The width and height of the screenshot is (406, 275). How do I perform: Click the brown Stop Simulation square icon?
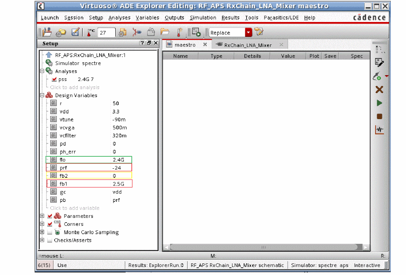tap(379, 116)
